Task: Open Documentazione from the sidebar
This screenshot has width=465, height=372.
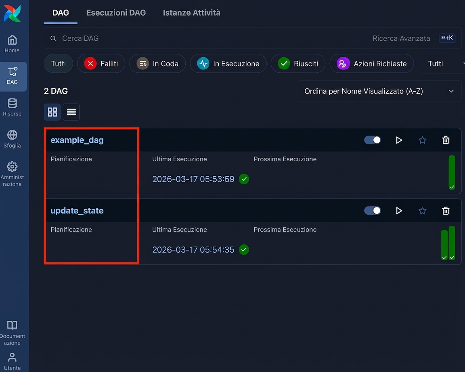Action: pos(12,333)
